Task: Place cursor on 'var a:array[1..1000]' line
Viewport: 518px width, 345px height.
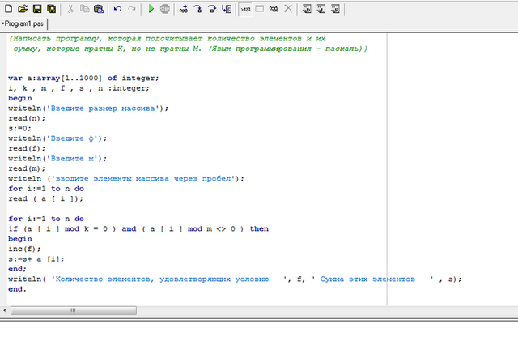Action: 83,79
